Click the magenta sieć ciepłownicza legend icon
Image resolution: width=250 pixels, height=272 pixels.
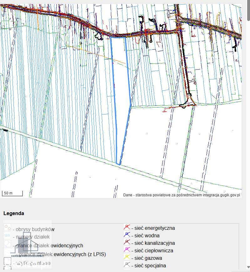click(x=127, y=249)
